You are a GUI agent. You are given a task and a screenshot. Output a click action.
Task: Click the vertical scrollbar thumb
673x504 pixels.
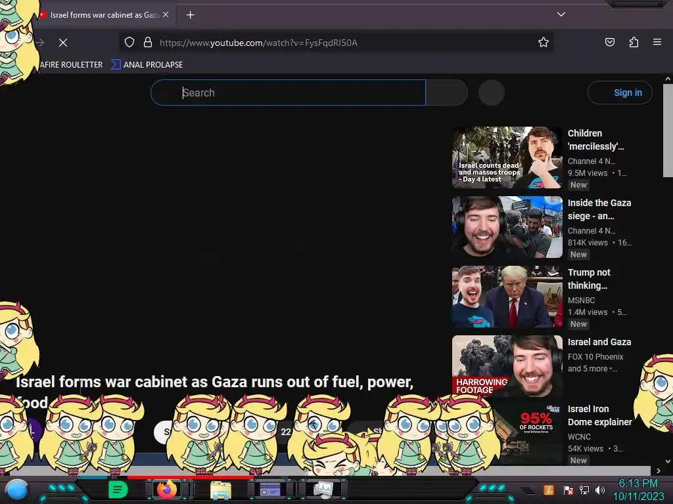pyautogui.click(x=668, y=131)
